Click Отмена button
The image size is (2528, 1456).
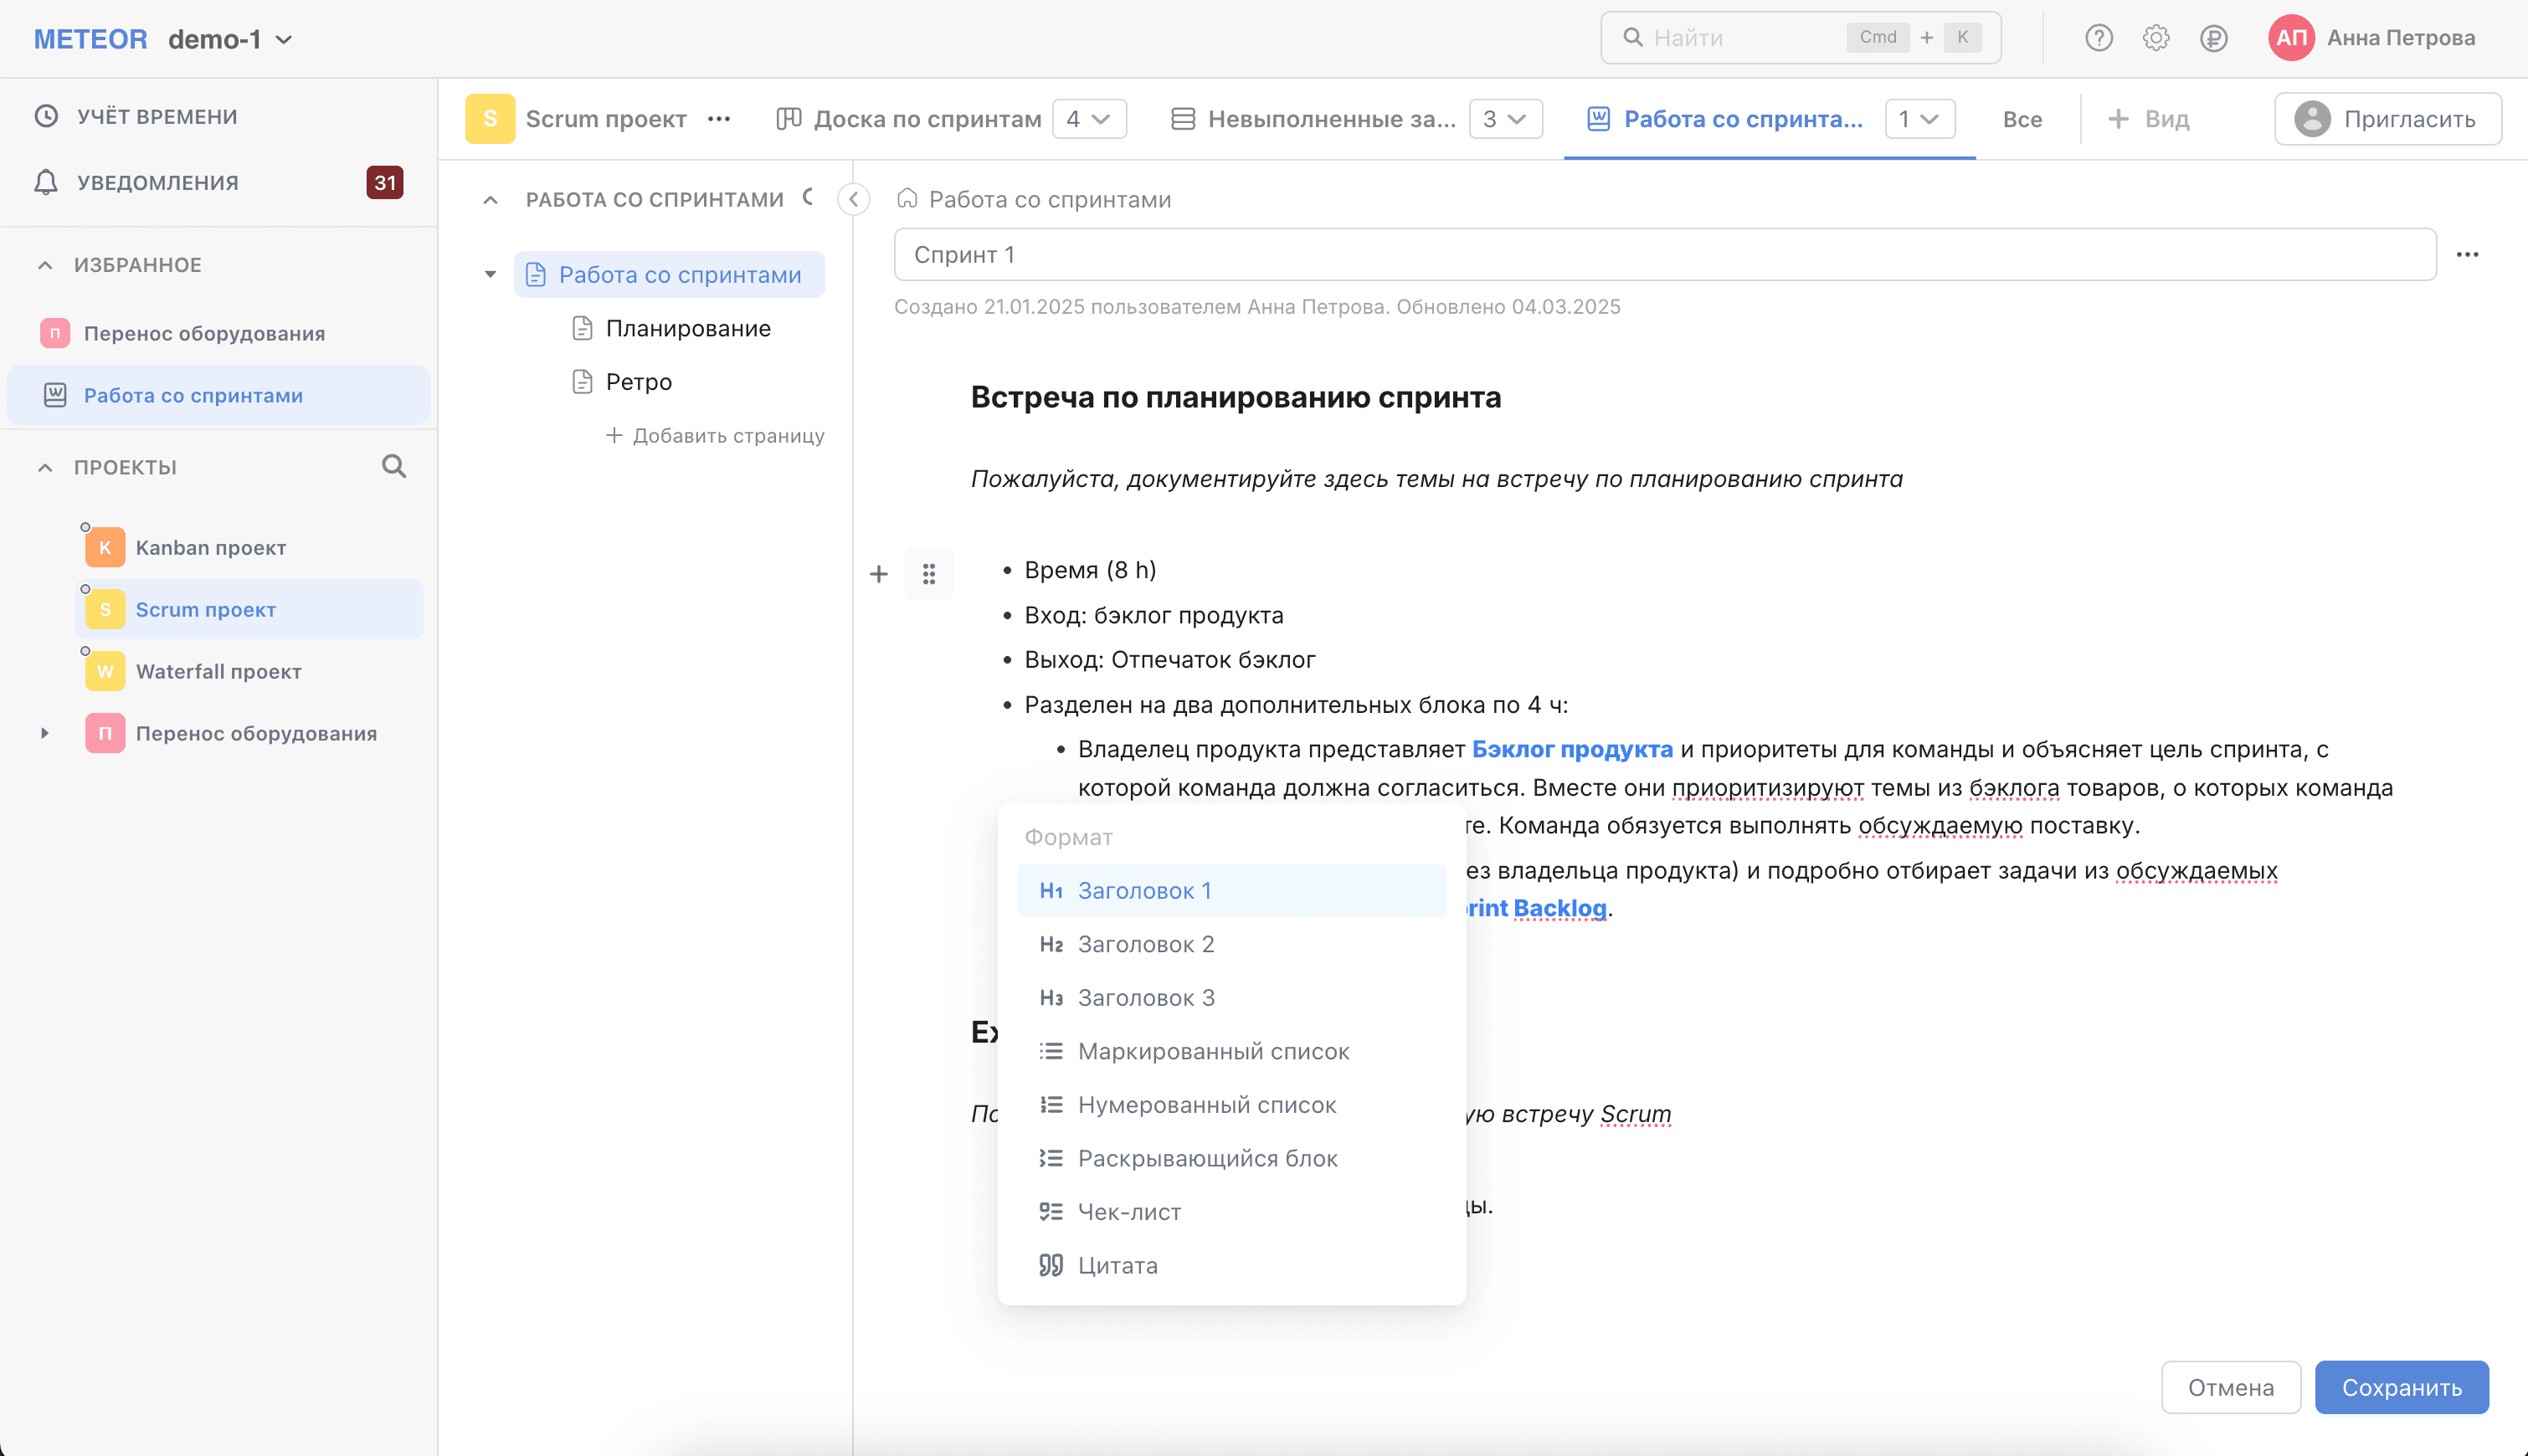[x=2231, y=1387]
